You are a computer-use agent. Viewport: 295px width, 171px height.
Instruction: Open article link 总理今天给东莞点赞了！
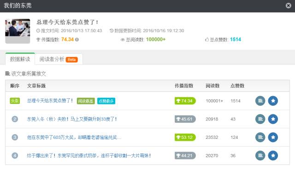tap(50, 101)
